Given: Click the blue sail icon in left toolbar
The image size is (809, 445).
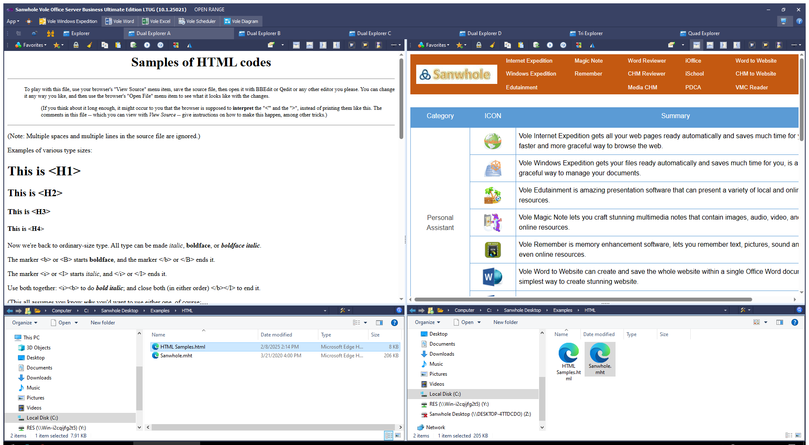Looking at the screenshot, I should coord(189,45).
